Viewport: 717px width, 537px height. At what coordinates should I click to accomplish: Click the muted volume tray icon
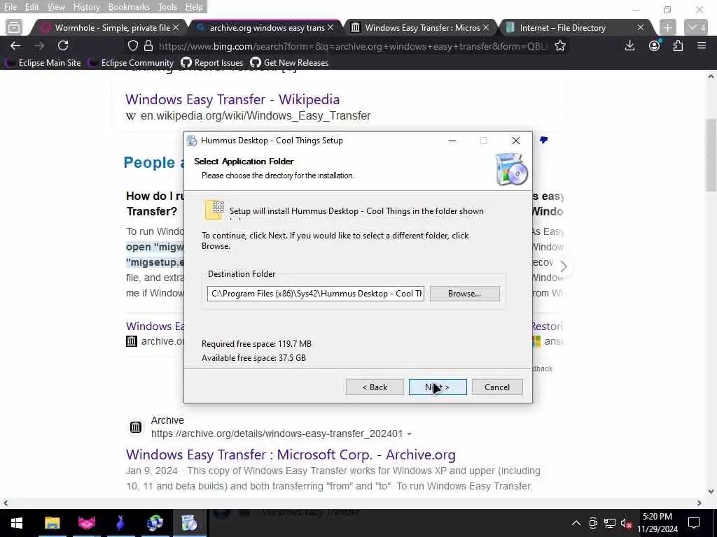[626, 523]
